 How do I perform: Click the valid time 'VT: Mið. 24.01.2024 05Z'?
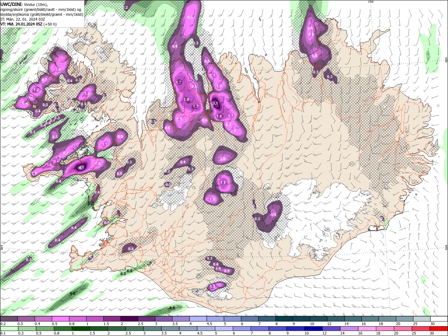tap(22, 24)
